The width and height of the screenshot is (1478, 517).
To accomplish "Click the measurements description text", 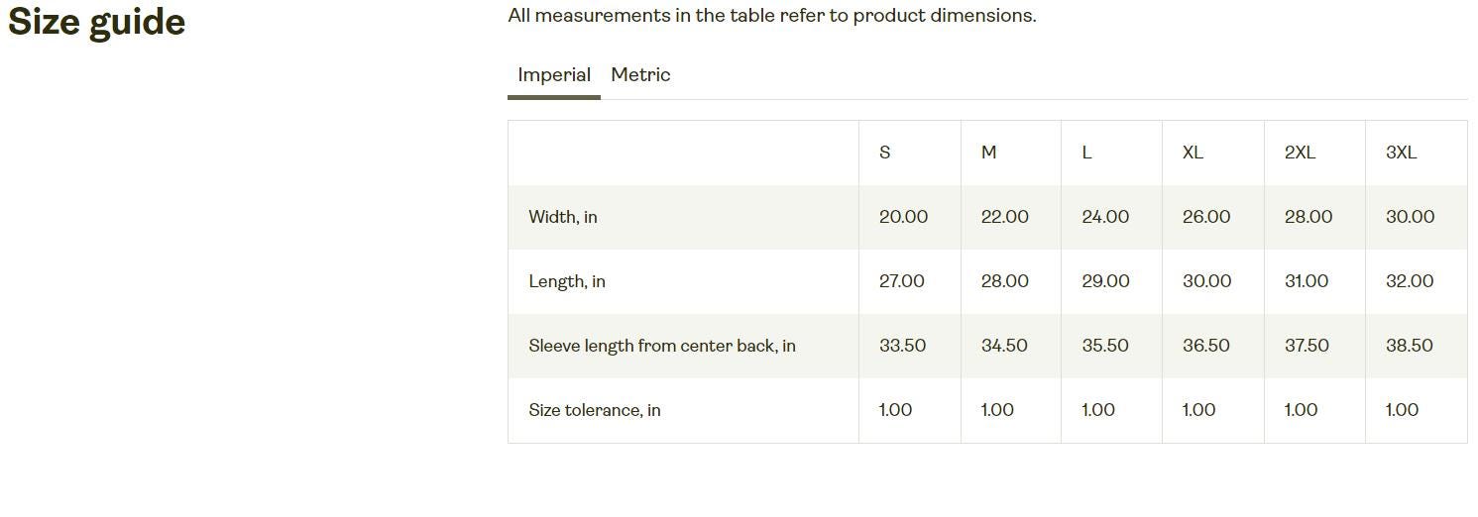I will [x=772, y=16].
